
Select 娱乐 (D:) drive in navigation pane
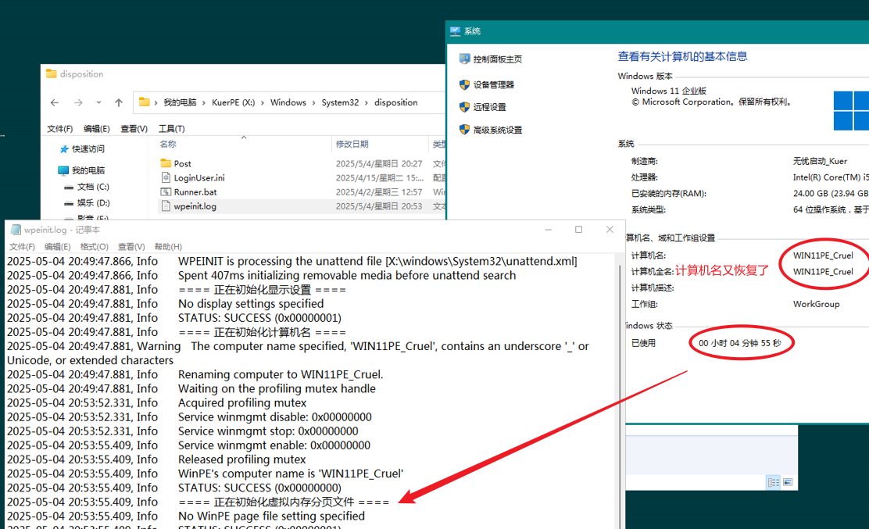click(93, 202)
